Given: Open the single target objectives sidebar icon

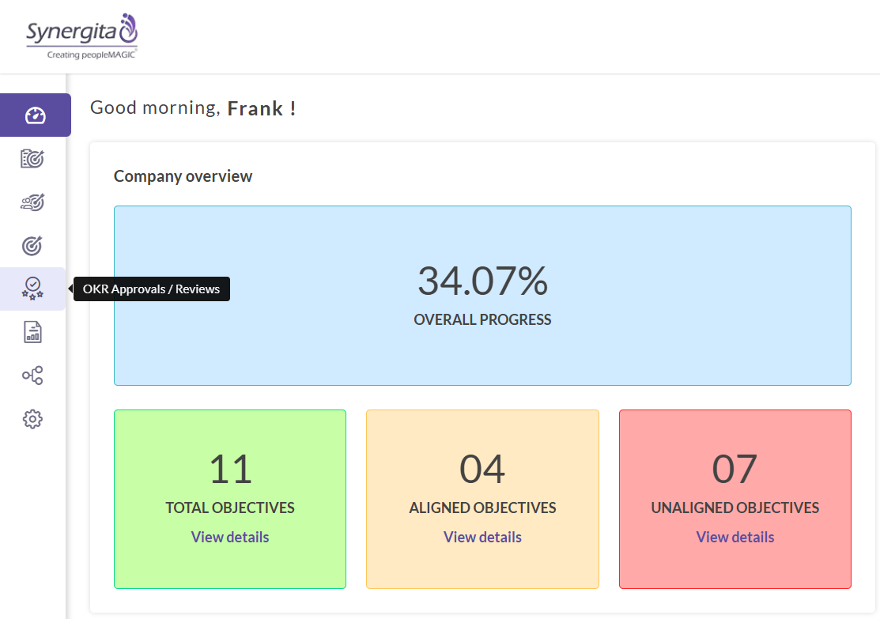Looking at the screenshot, I should coord(32,245).
